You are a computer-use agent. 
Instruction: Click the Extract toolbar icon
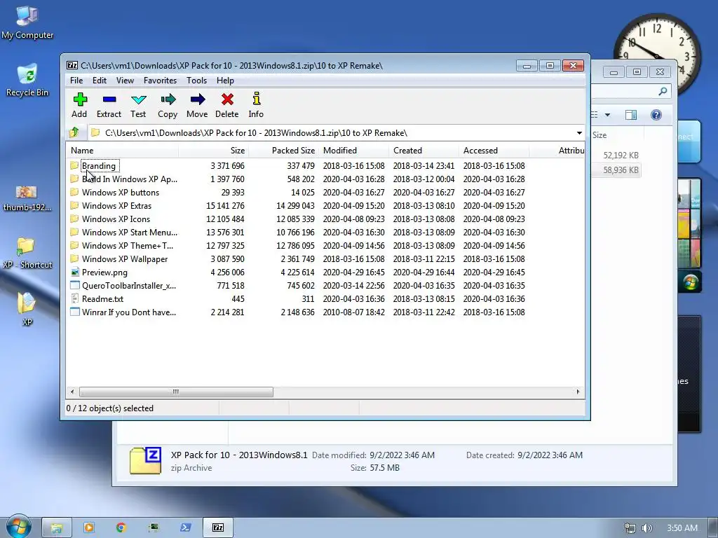click(109, 99)
